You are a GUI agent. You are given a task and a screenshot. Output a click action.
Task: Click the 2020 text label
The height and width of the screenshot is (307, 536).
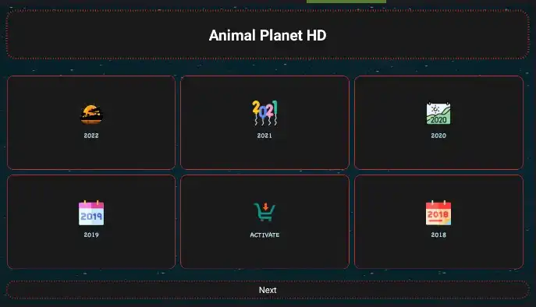coord(438,136)
